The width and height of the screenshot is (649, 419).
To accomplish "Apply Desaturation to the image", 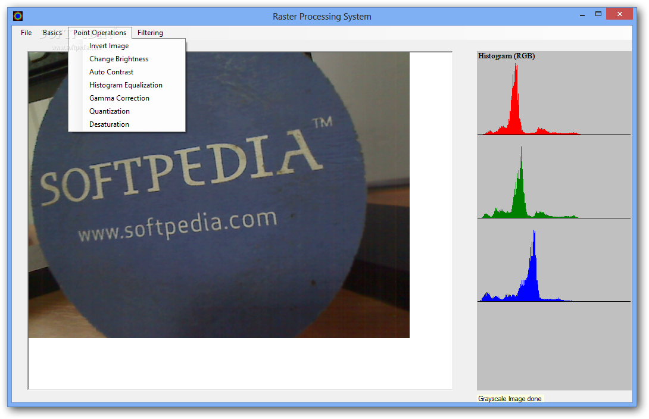I will tap(127, 124).
